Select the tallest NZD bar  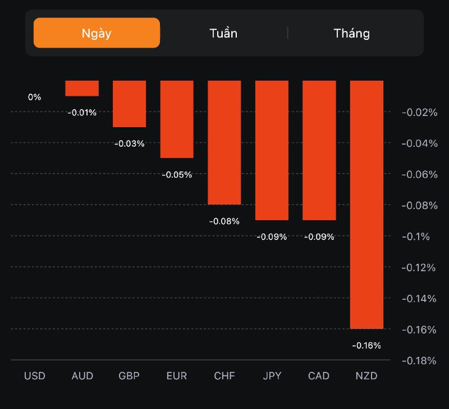pyautogui.click(x=366, y=204)
